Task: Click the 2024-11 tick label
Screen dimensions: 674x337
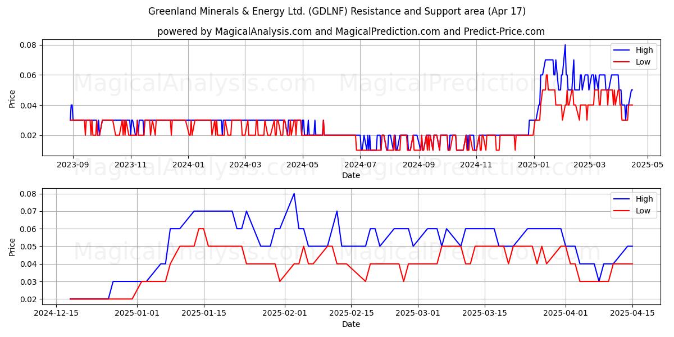Action: (476, 165)
